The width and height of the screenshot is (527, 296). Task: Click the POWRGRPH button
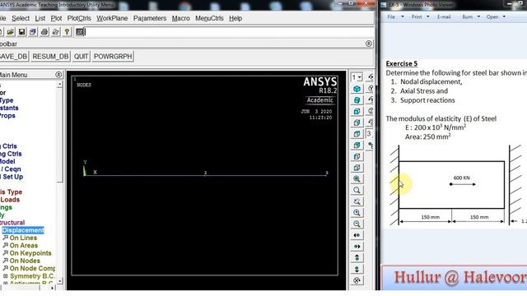point(113,57)
